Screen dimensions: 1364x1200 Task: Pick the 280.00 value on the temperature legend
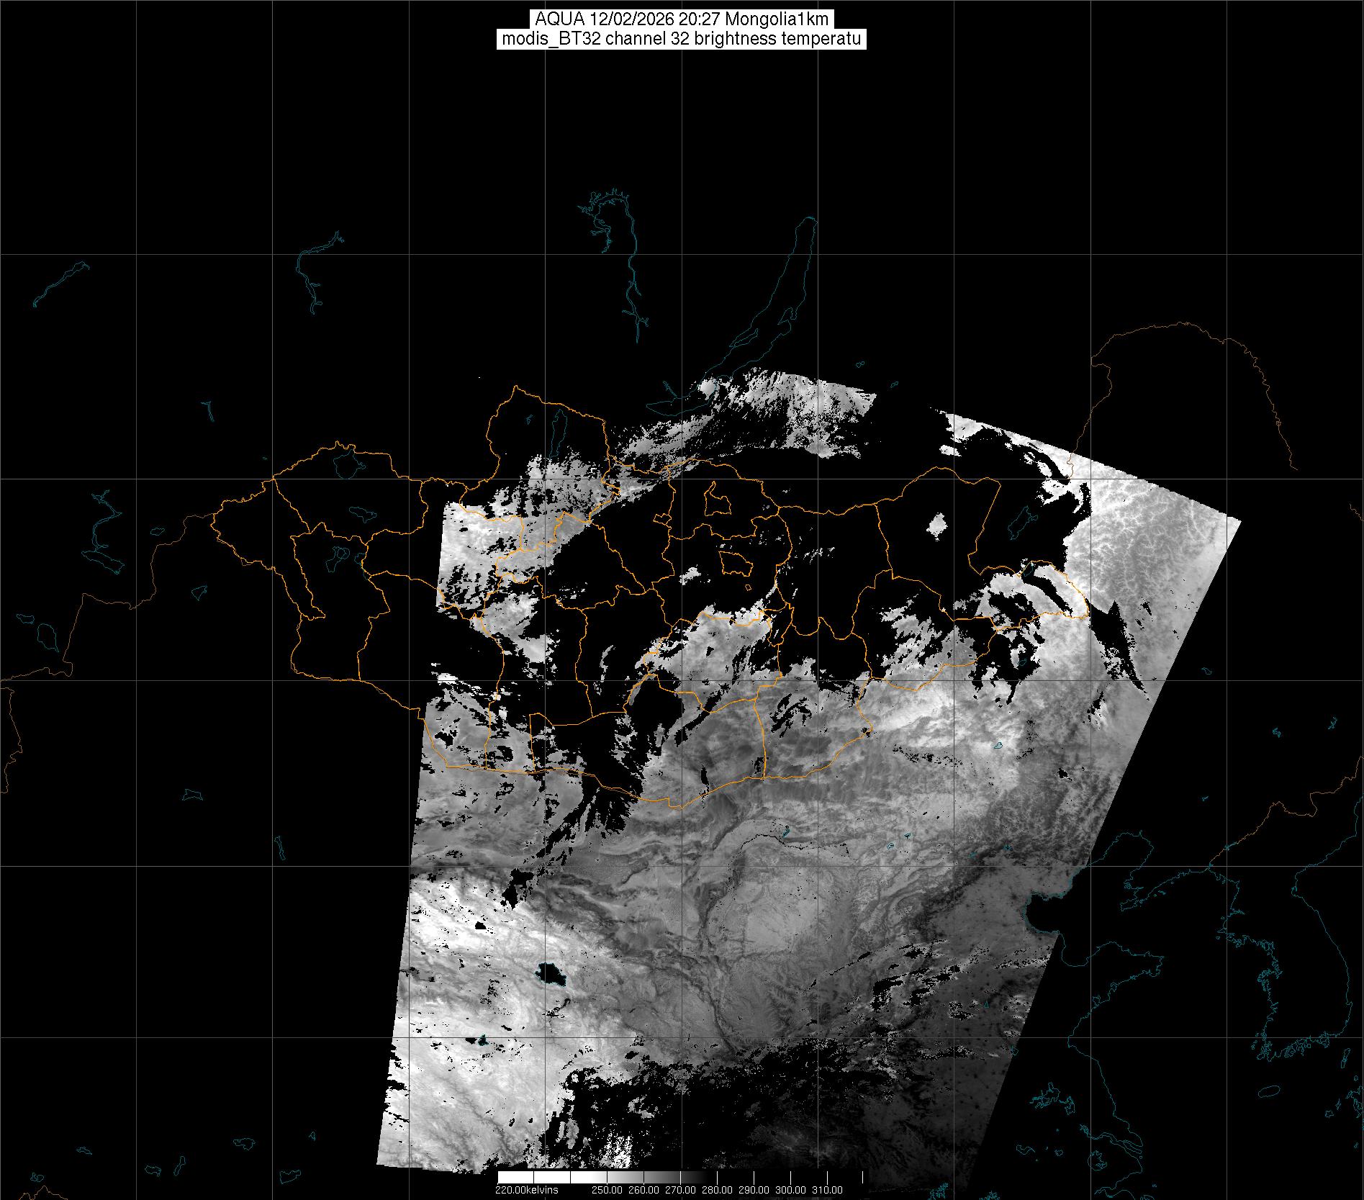pos(718,1190)
